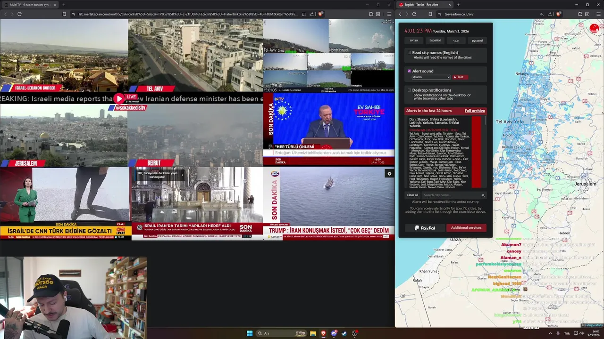604x339 pixels.
Task: Open Brave Shields in the Multi TV window
Action: [x=320, y=14]
